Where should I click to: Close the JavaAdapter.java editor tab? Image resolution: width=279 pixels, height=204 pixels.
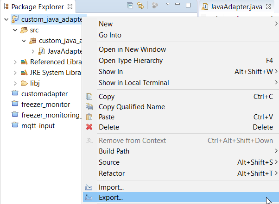pos(268,6)
